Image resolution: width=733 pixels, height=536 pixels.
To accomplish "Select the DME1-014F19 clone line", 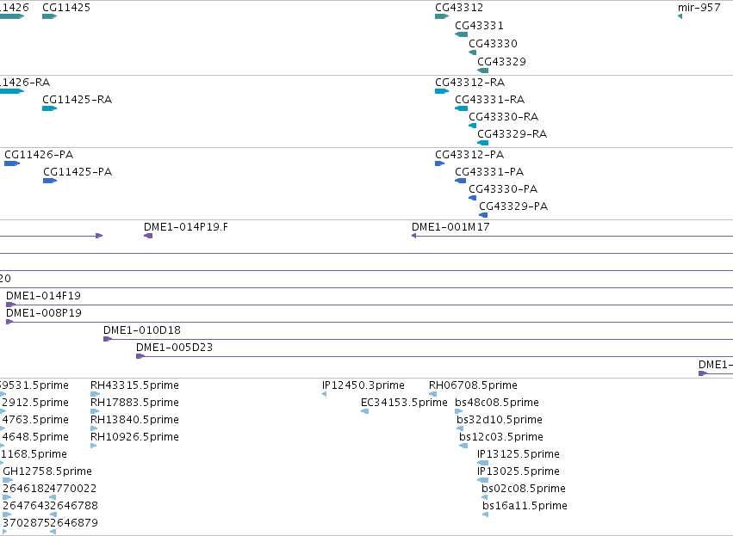I will point(370,305).
